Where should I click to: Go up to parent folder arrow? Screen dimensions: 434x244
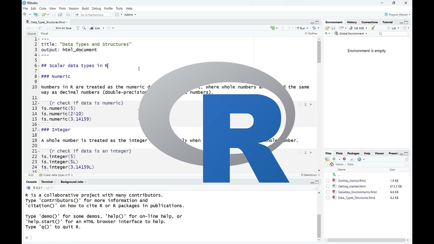(x=334, y=175)
